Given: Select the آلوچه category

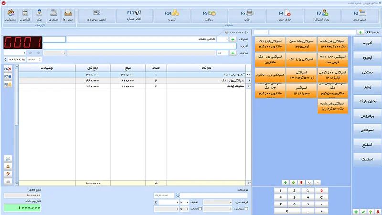Looking at the screenshot, I should point(367,43).
